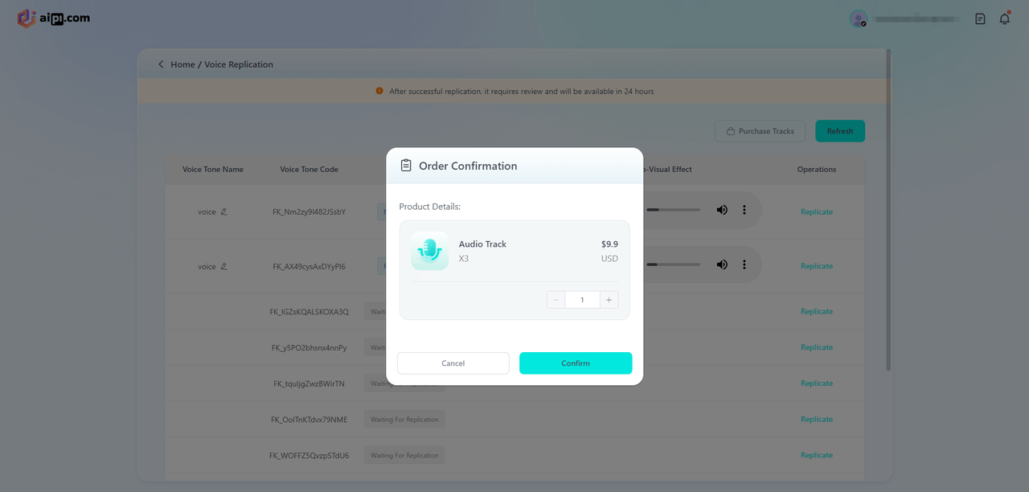
Task: Decrease quantity with minus button
Action: [556, 300]
